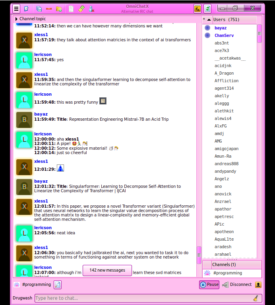Click xless1 nickname above 12:06:30 message

click(x=41, y=248)
